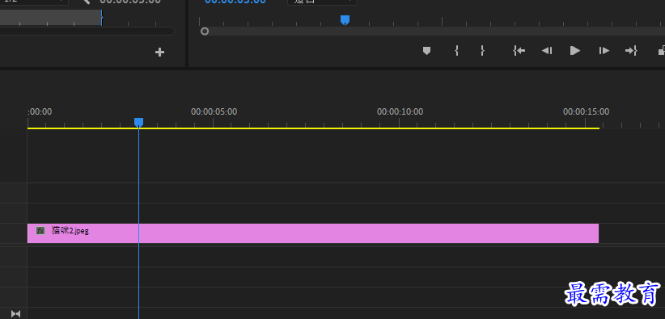
Task: Click the yellow work area bar
Action: (x=313, y=128)
